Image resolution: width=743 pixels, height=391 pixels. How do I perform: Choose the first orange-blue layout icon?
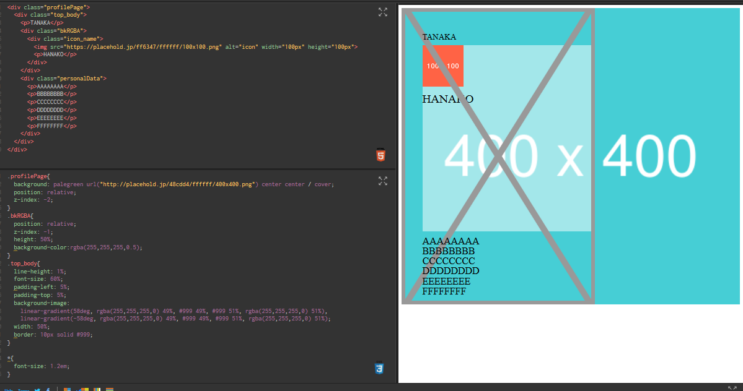(x=68, y=390)
